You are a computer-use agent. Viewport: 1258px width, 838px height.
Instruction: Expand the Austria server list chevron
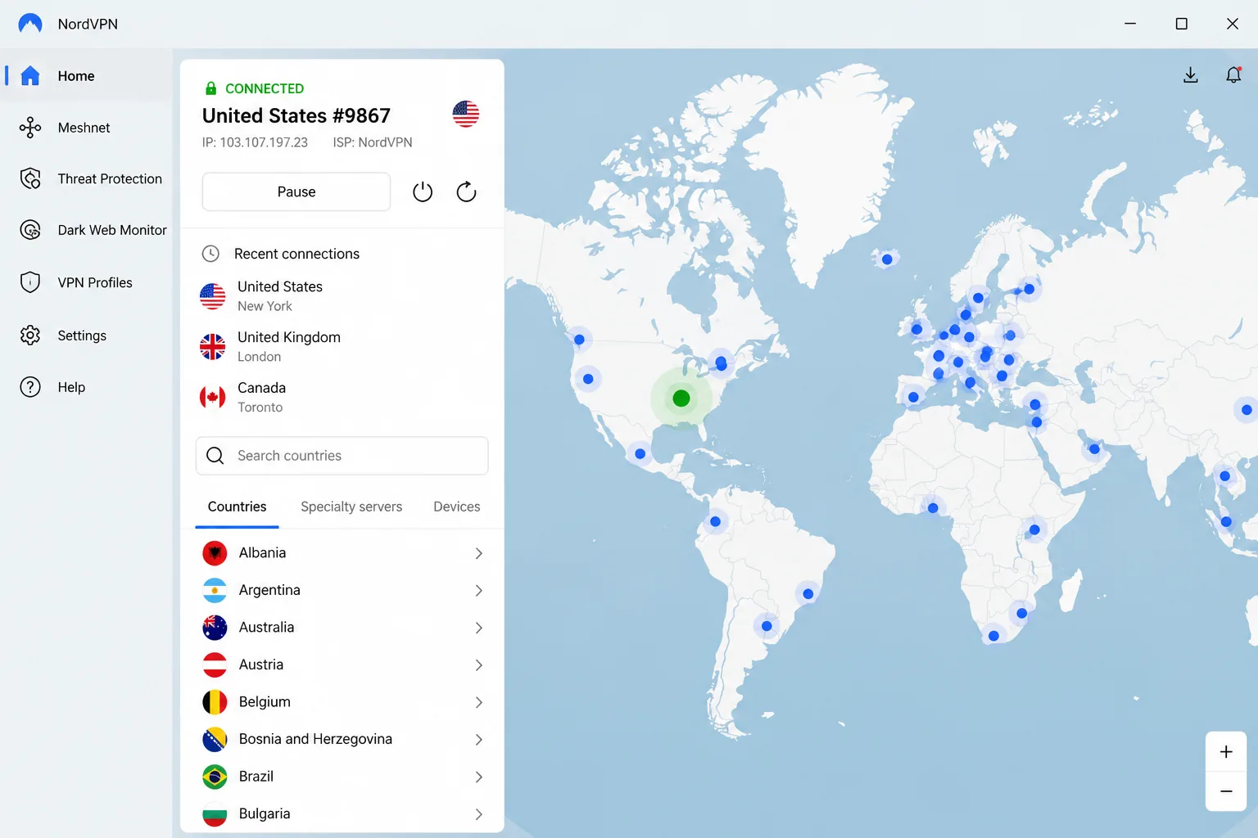point(479,665)
